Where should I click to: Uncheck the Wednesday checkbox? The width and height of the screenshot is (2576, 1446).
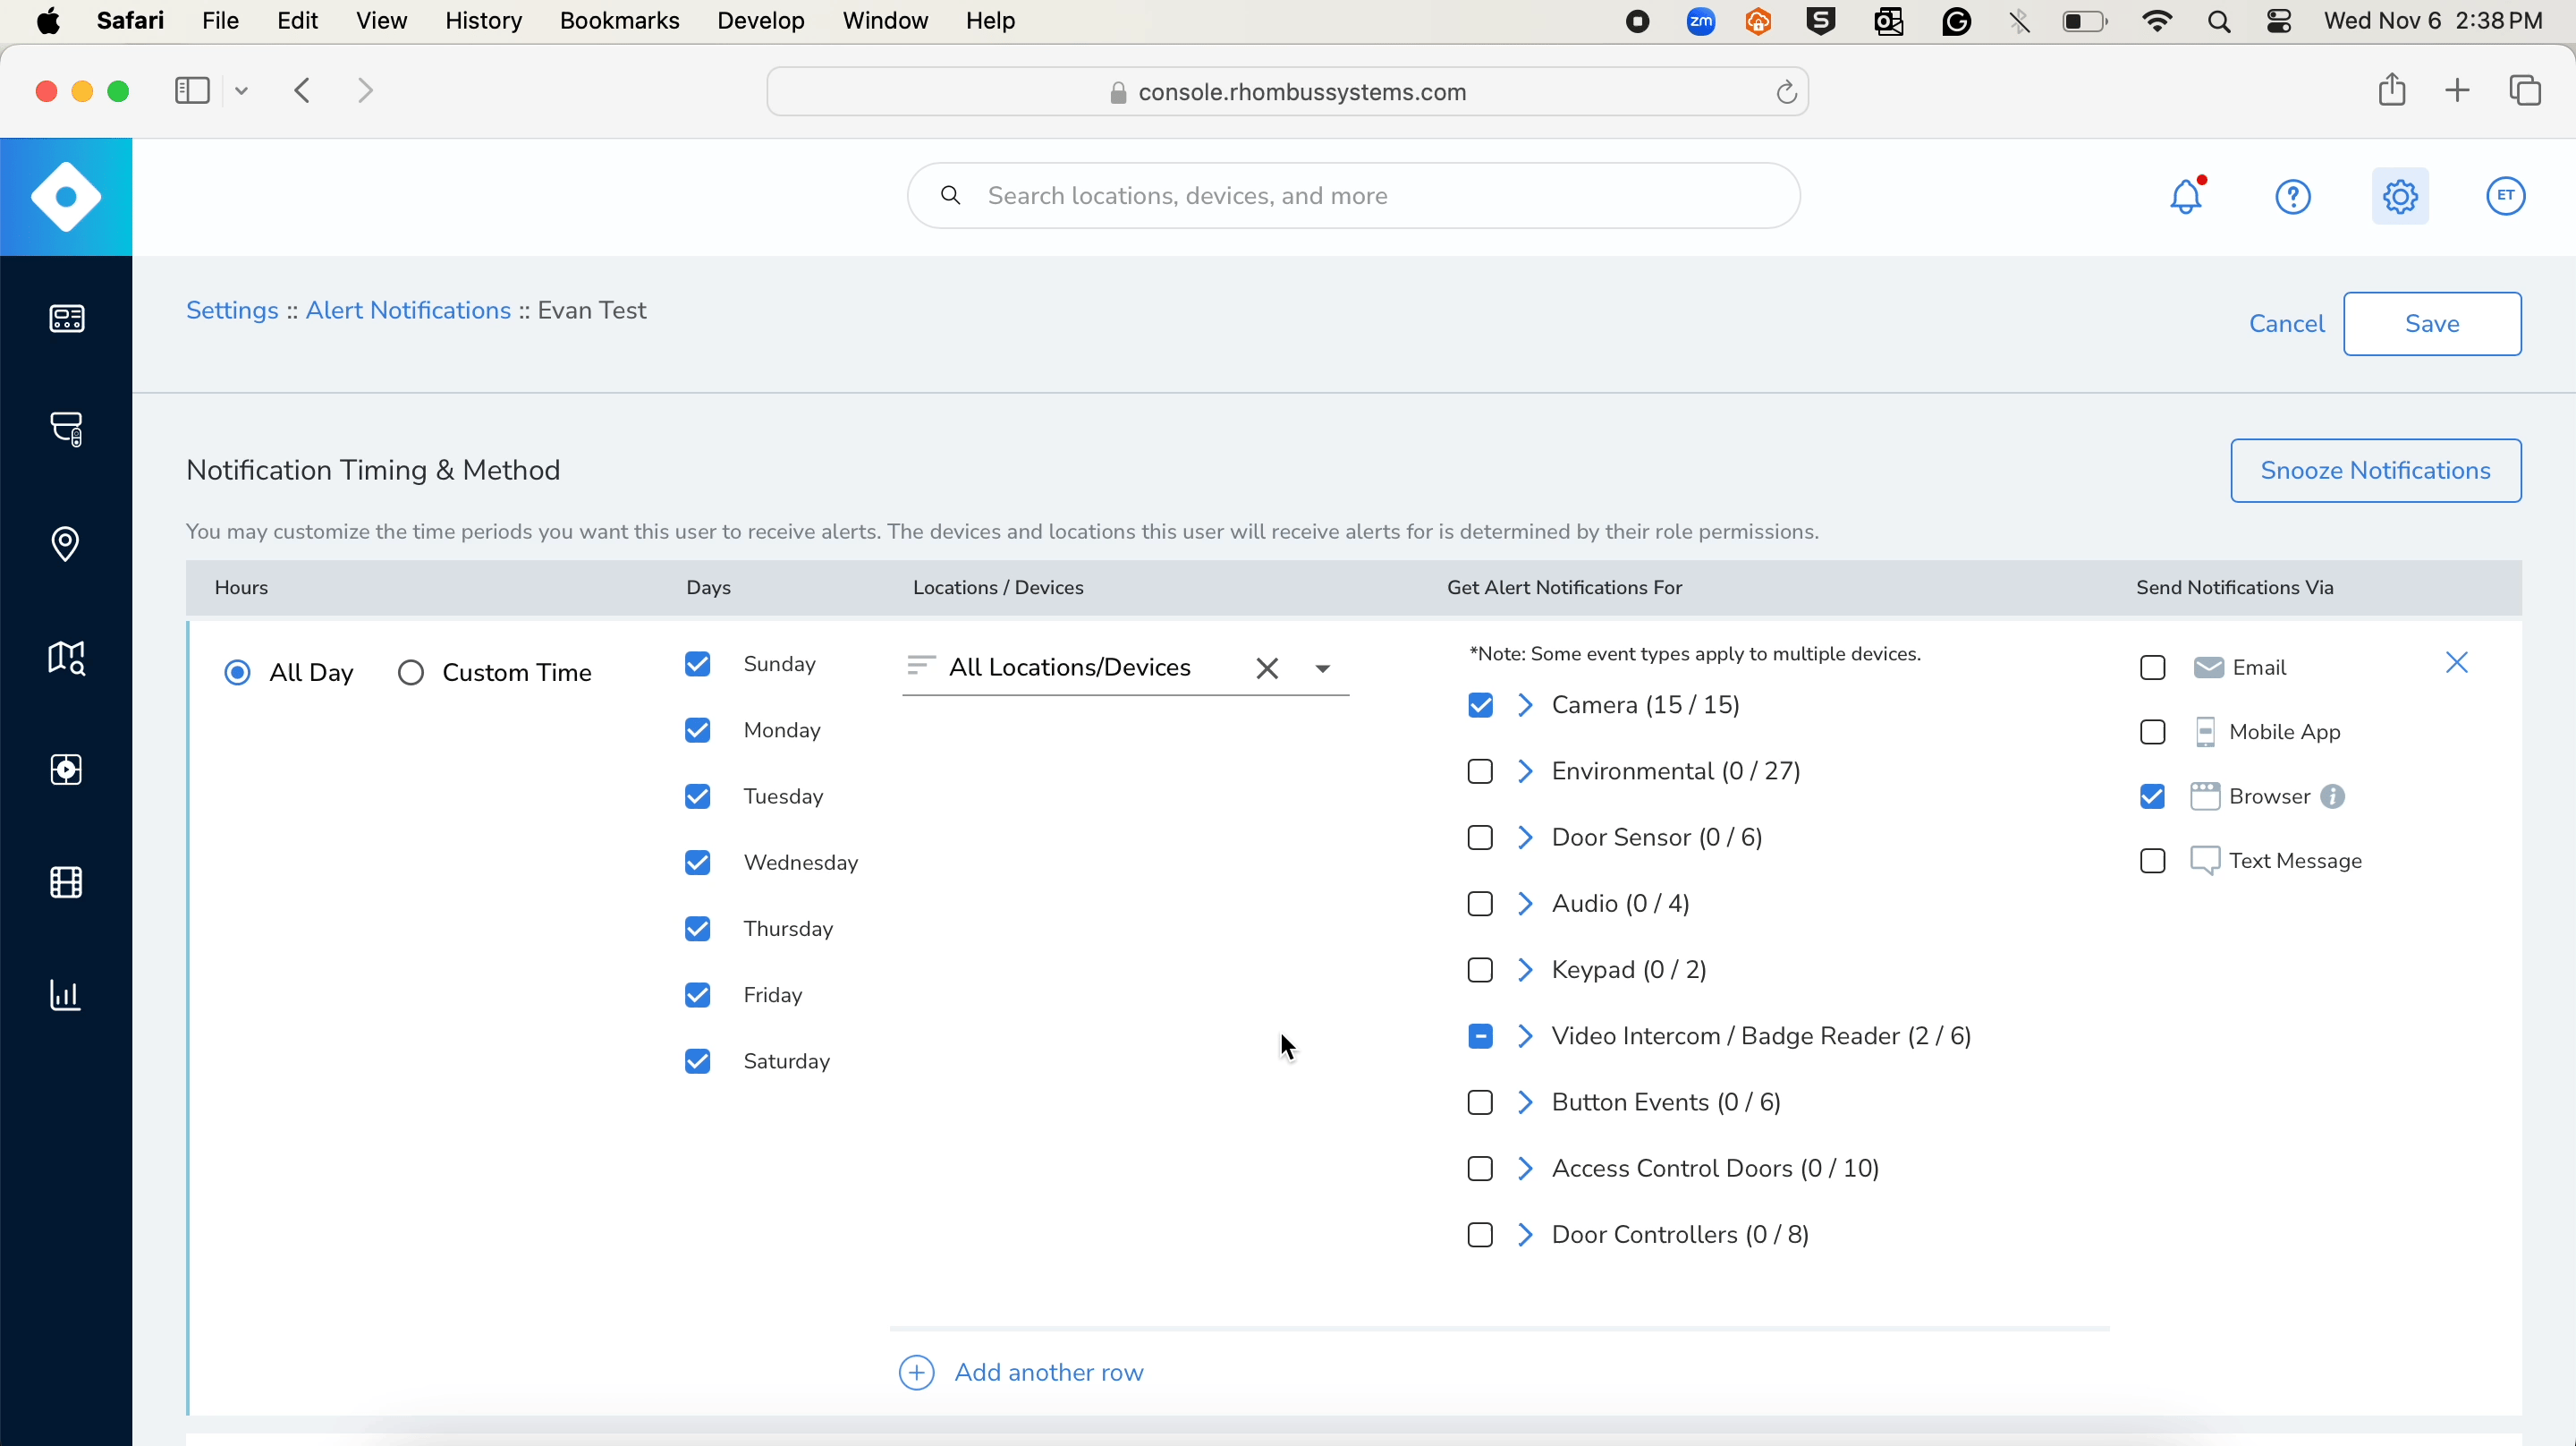[698, 863]
